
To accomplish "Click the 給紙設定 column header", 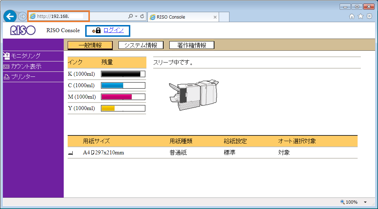I will tap(235, 141).
